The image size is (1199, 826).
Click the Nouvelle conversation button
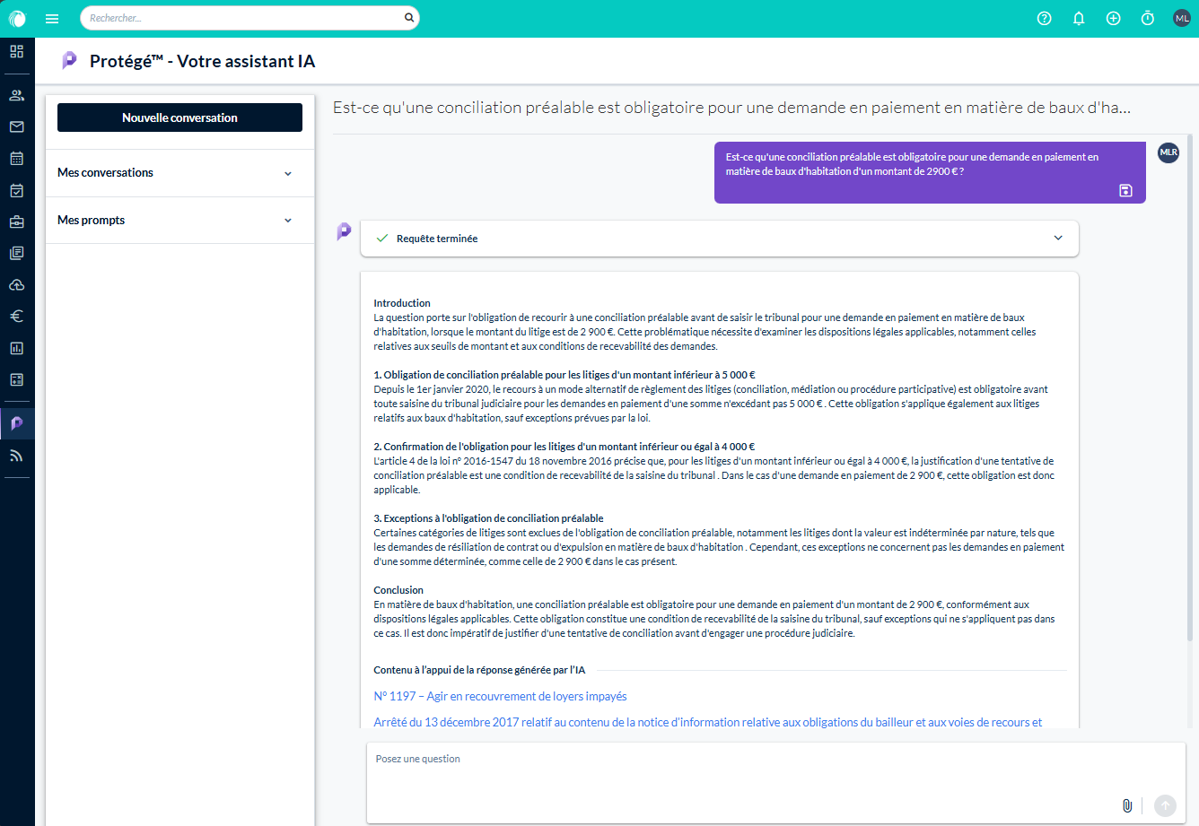[179, 117]
